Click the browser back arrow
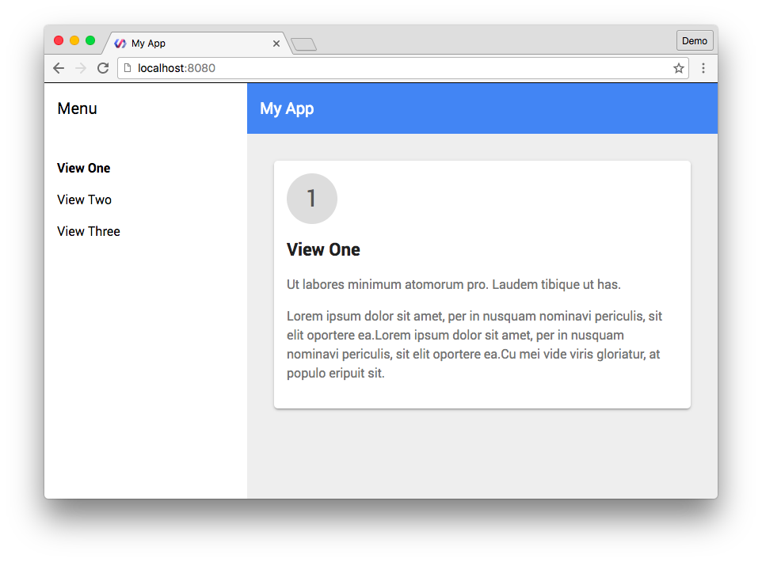Screen dimensions: 762x562 59,68
